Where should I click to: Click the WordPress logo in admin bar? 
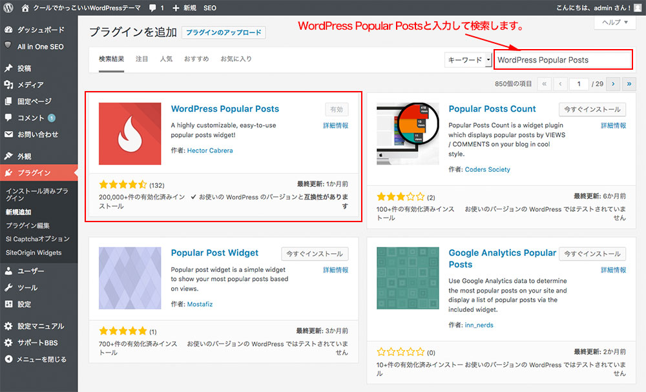(x=8, y=8)
